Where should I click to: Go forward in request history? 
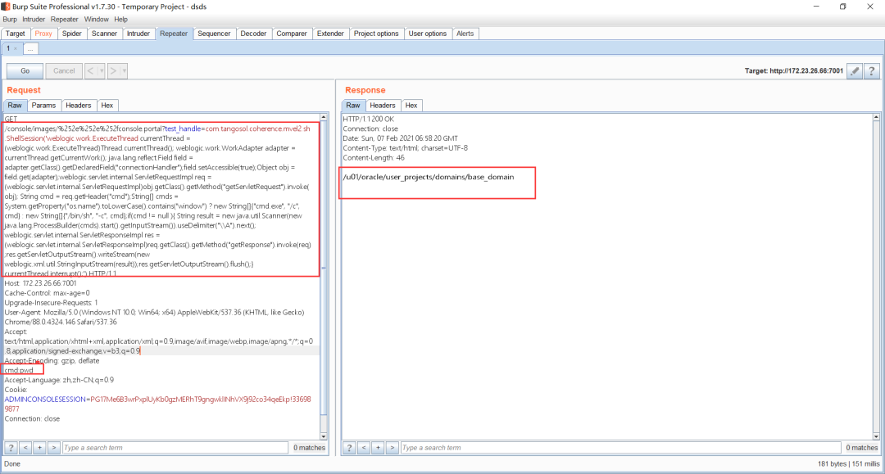click(113, 71)
